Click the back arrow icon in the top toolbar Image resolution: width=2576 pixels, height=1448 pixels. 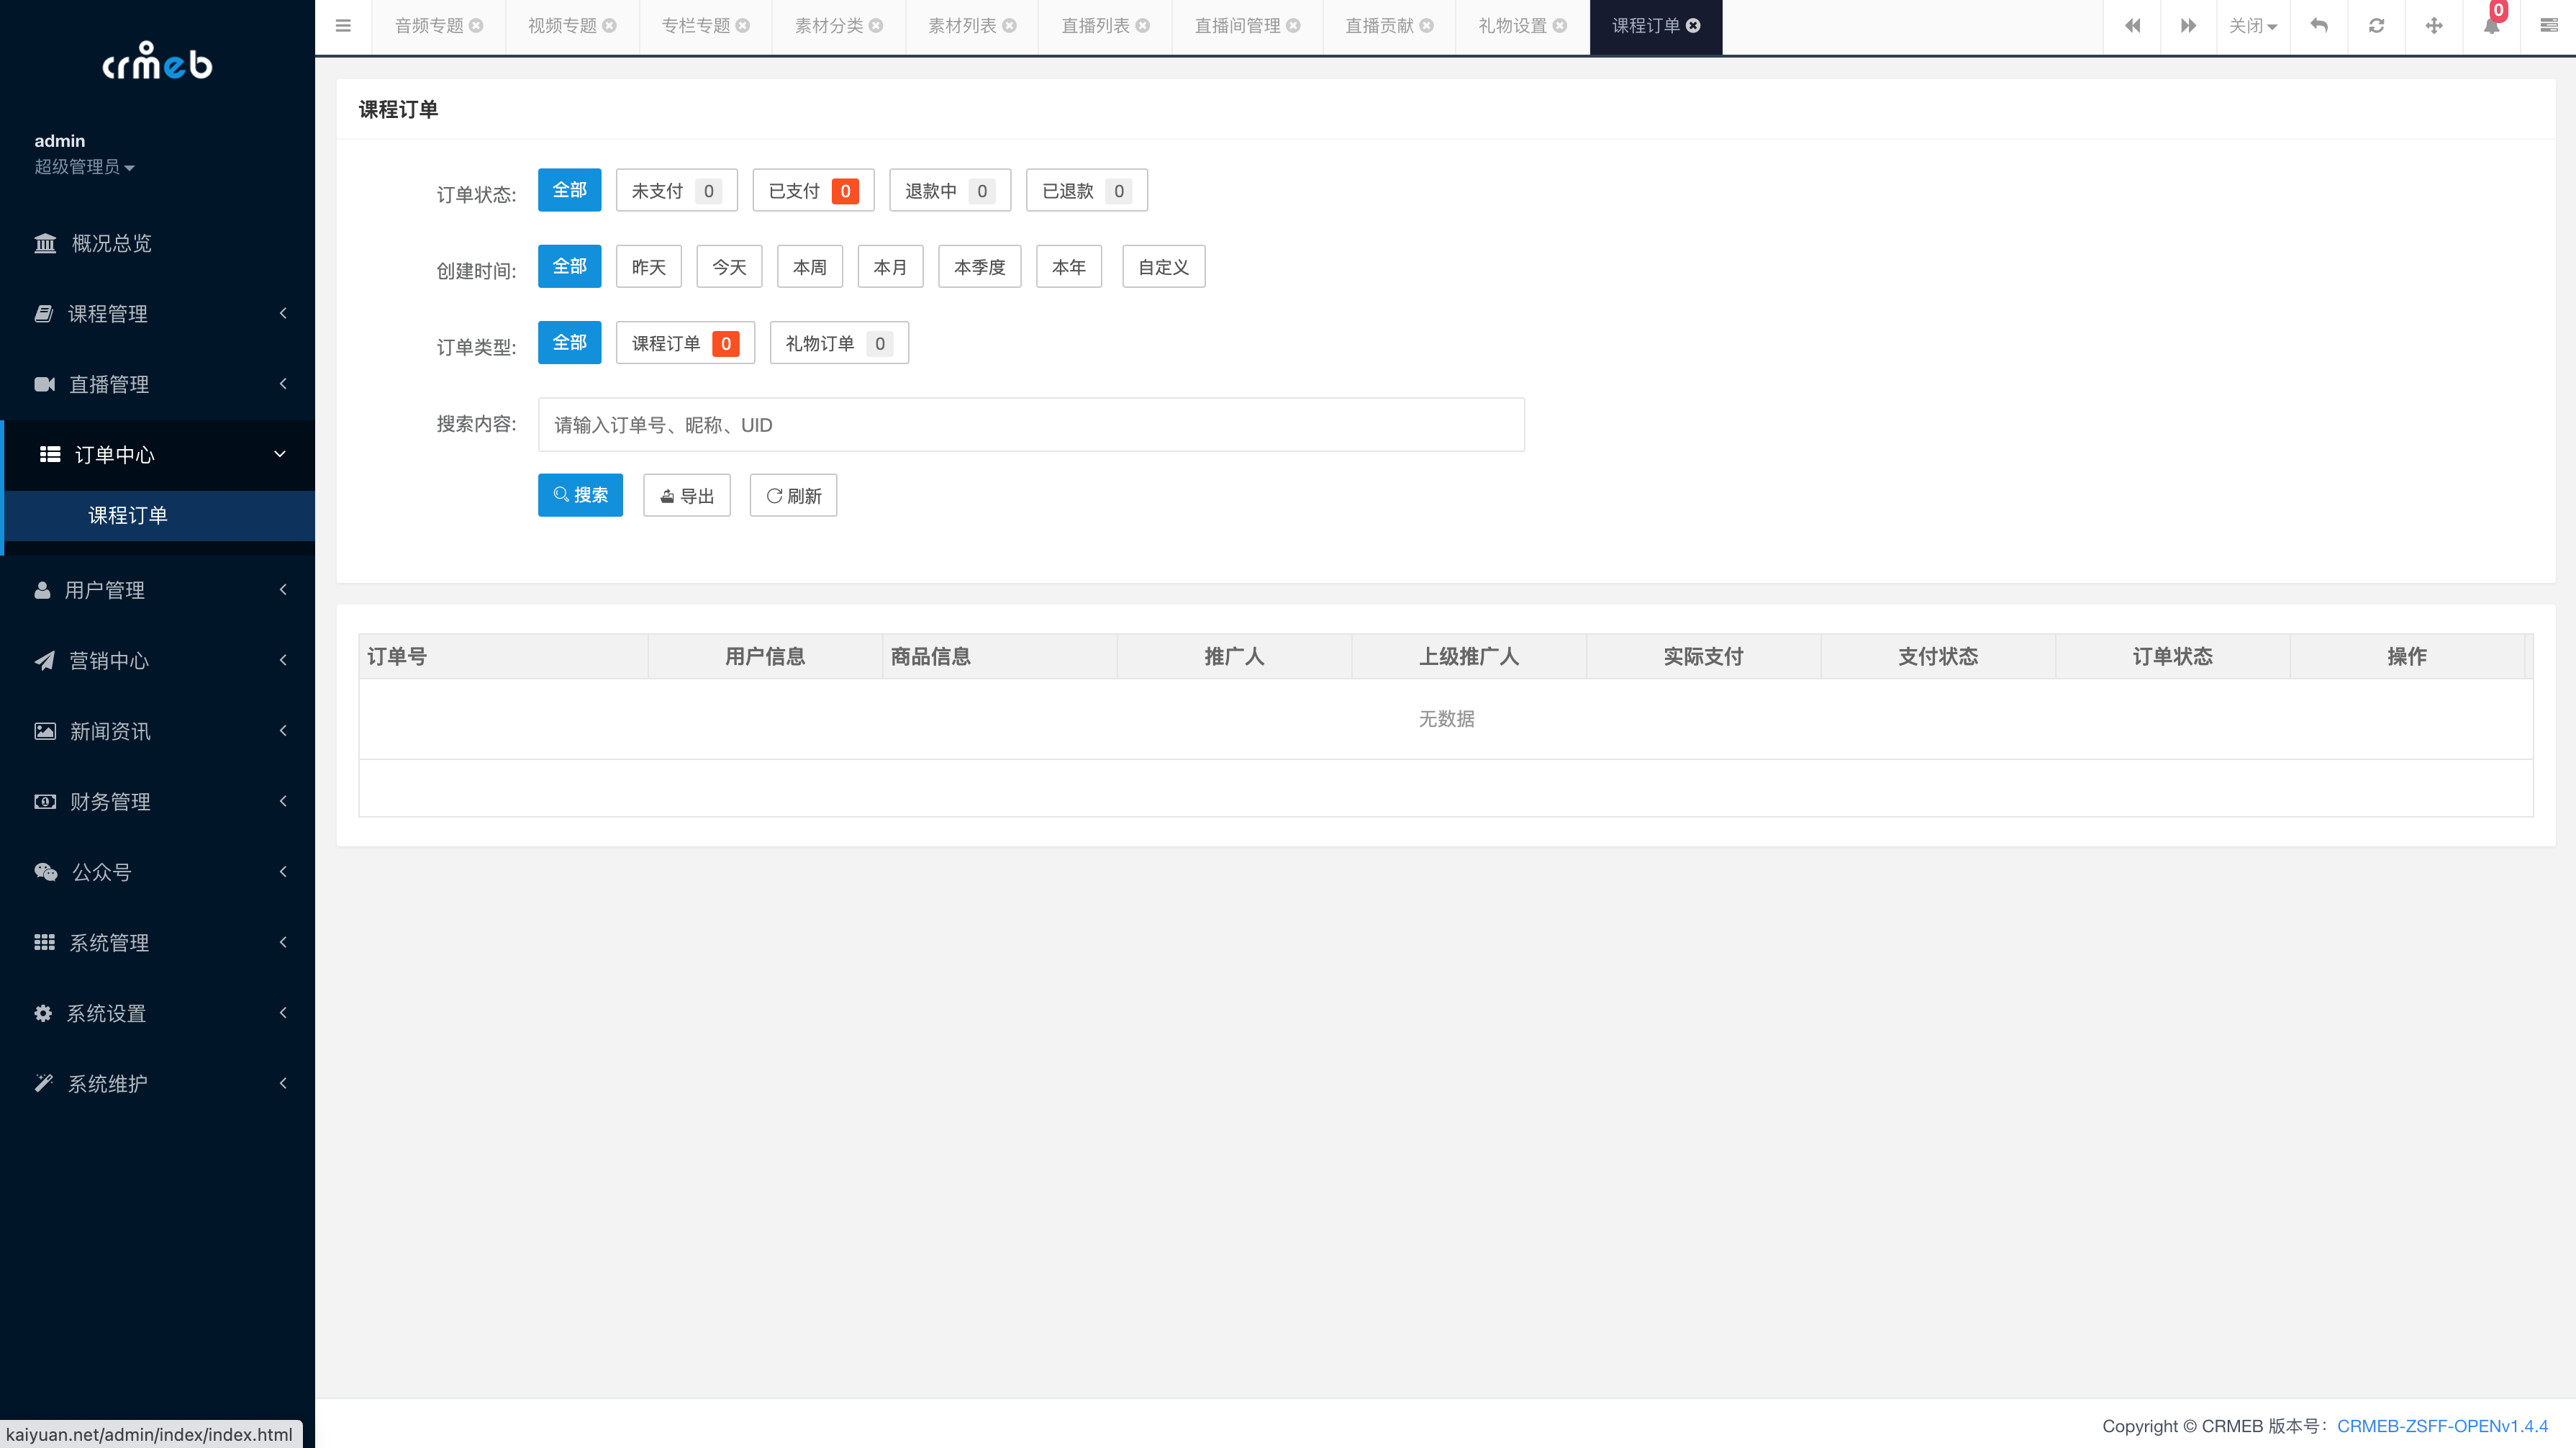[x=2319, y=26]
